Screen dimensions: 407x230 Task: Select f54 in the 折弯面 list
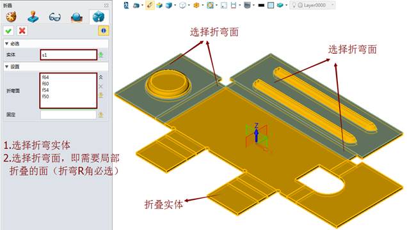[x=45, y=90]
